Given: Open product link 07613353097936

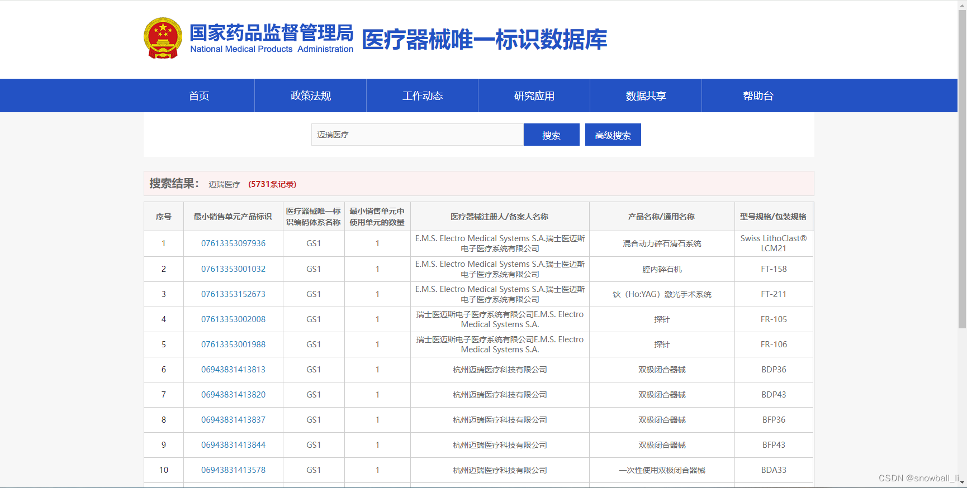Looking at the screenshot, I should pyautogui.click(x=234, y=243).
